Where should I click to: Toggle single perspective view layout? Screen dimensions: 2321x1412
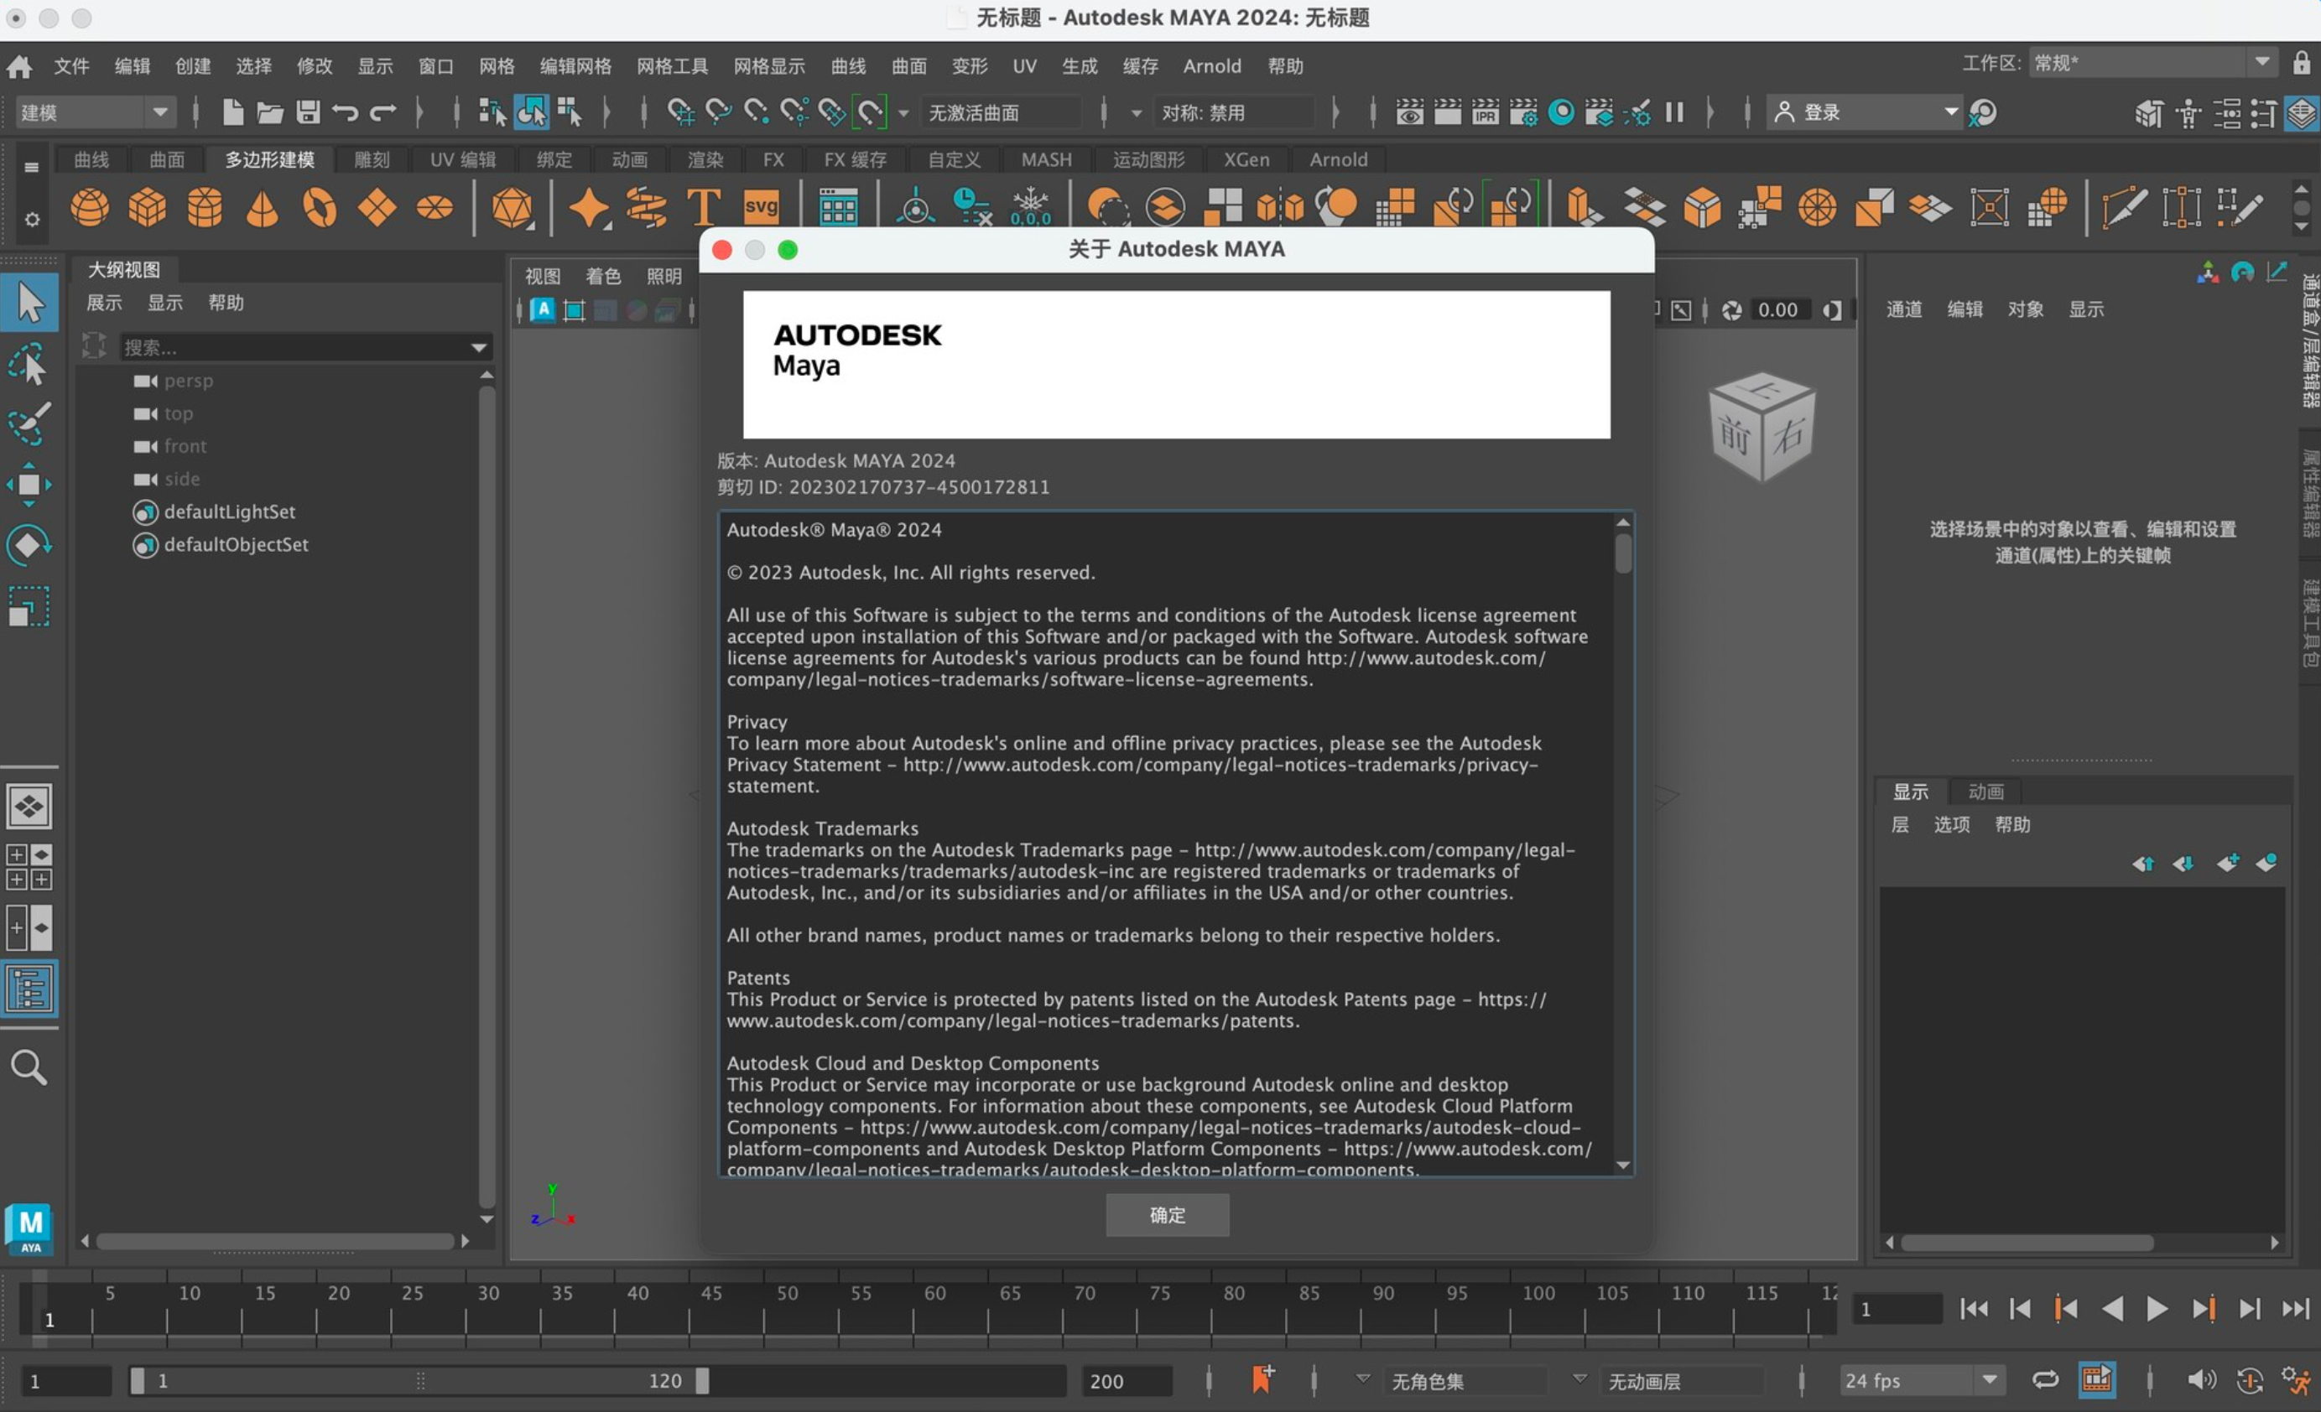tap(29, 807)
